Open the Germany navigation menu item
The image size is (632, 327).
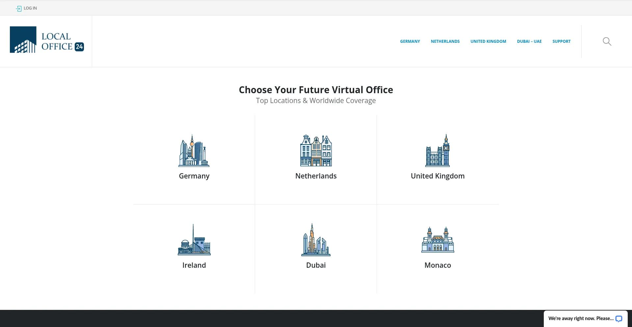(x=410, y=41)
